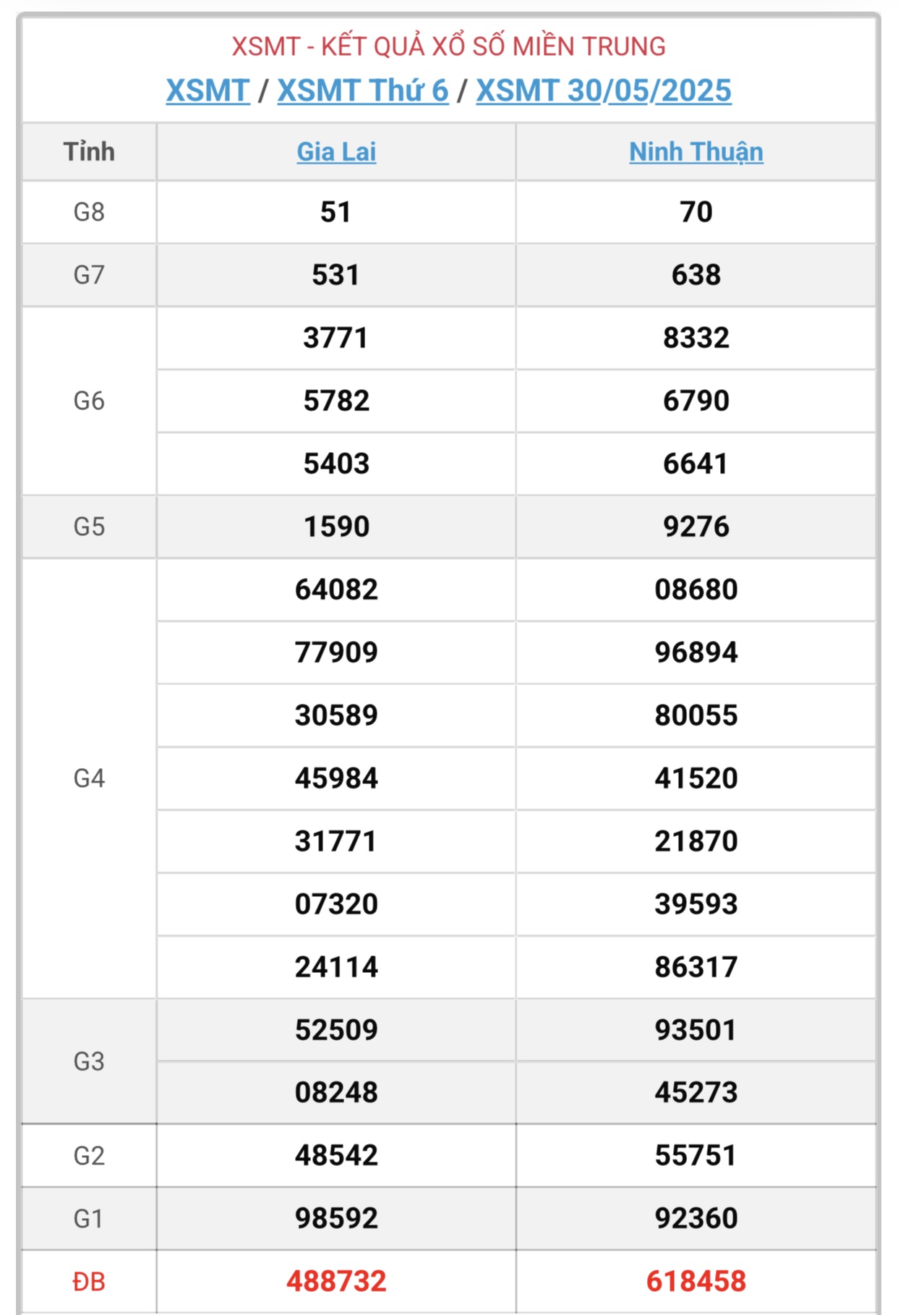Viewport: 898px width, 1315px height.
Task: Select Gia Lai G7 number 531
Action: [x=336, y=275]
